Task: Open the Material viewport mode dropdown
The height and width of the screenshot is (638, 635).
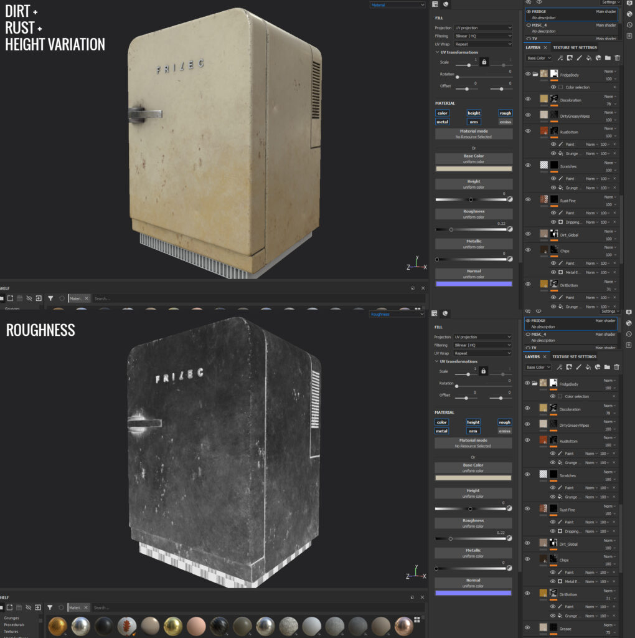Action: pyautogui.click(x=397, y=5)
